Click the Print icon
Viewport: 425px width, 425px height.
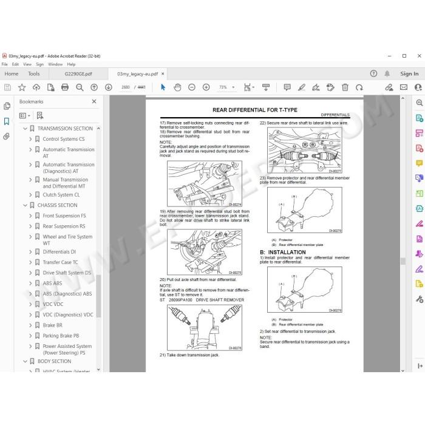[65, 87]
